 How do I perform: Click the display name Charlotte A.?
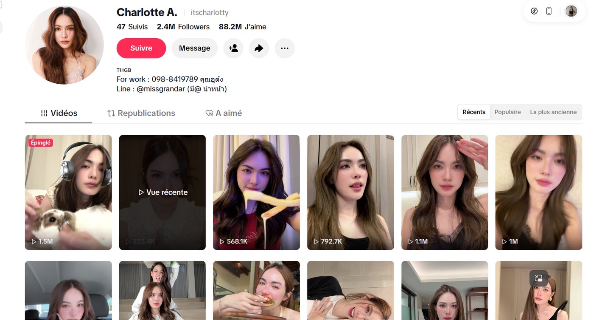147,12
